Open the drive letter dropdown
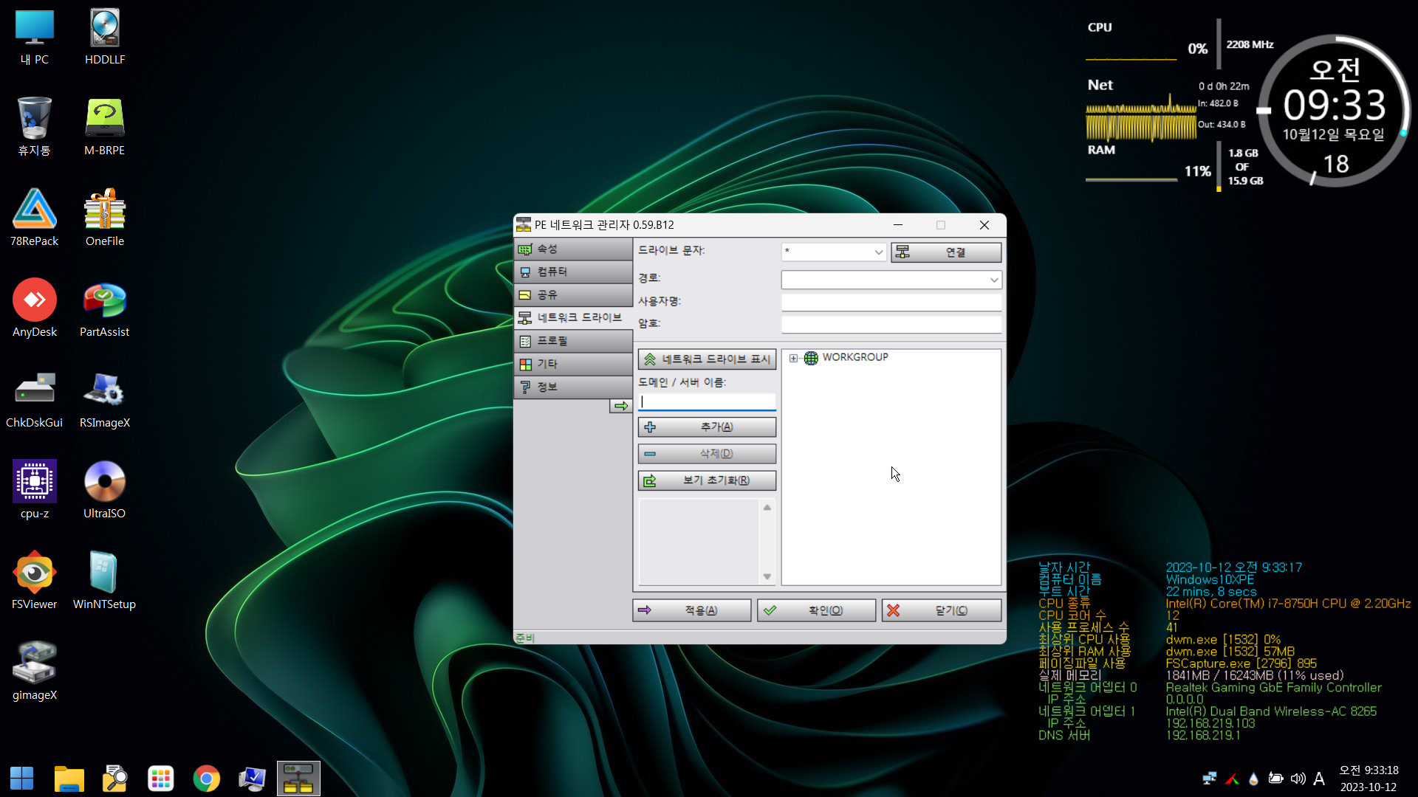 (878, 252)
